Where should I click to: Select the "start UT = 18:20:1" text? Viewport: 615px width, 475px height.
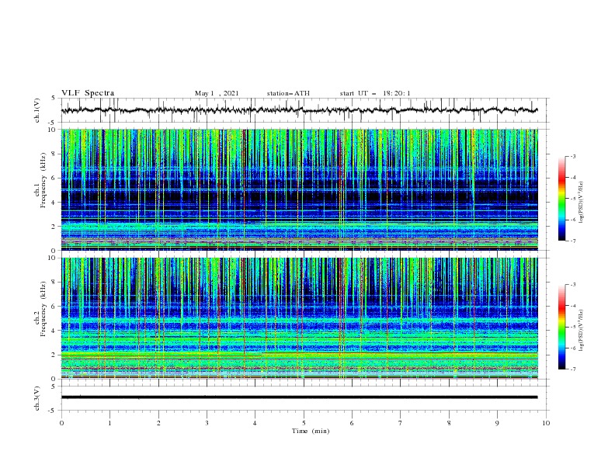(375, 93)
